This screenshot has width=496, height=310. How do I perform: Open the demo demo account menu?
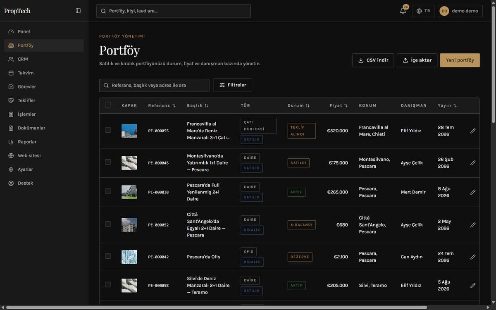click(x=460, y=11)
